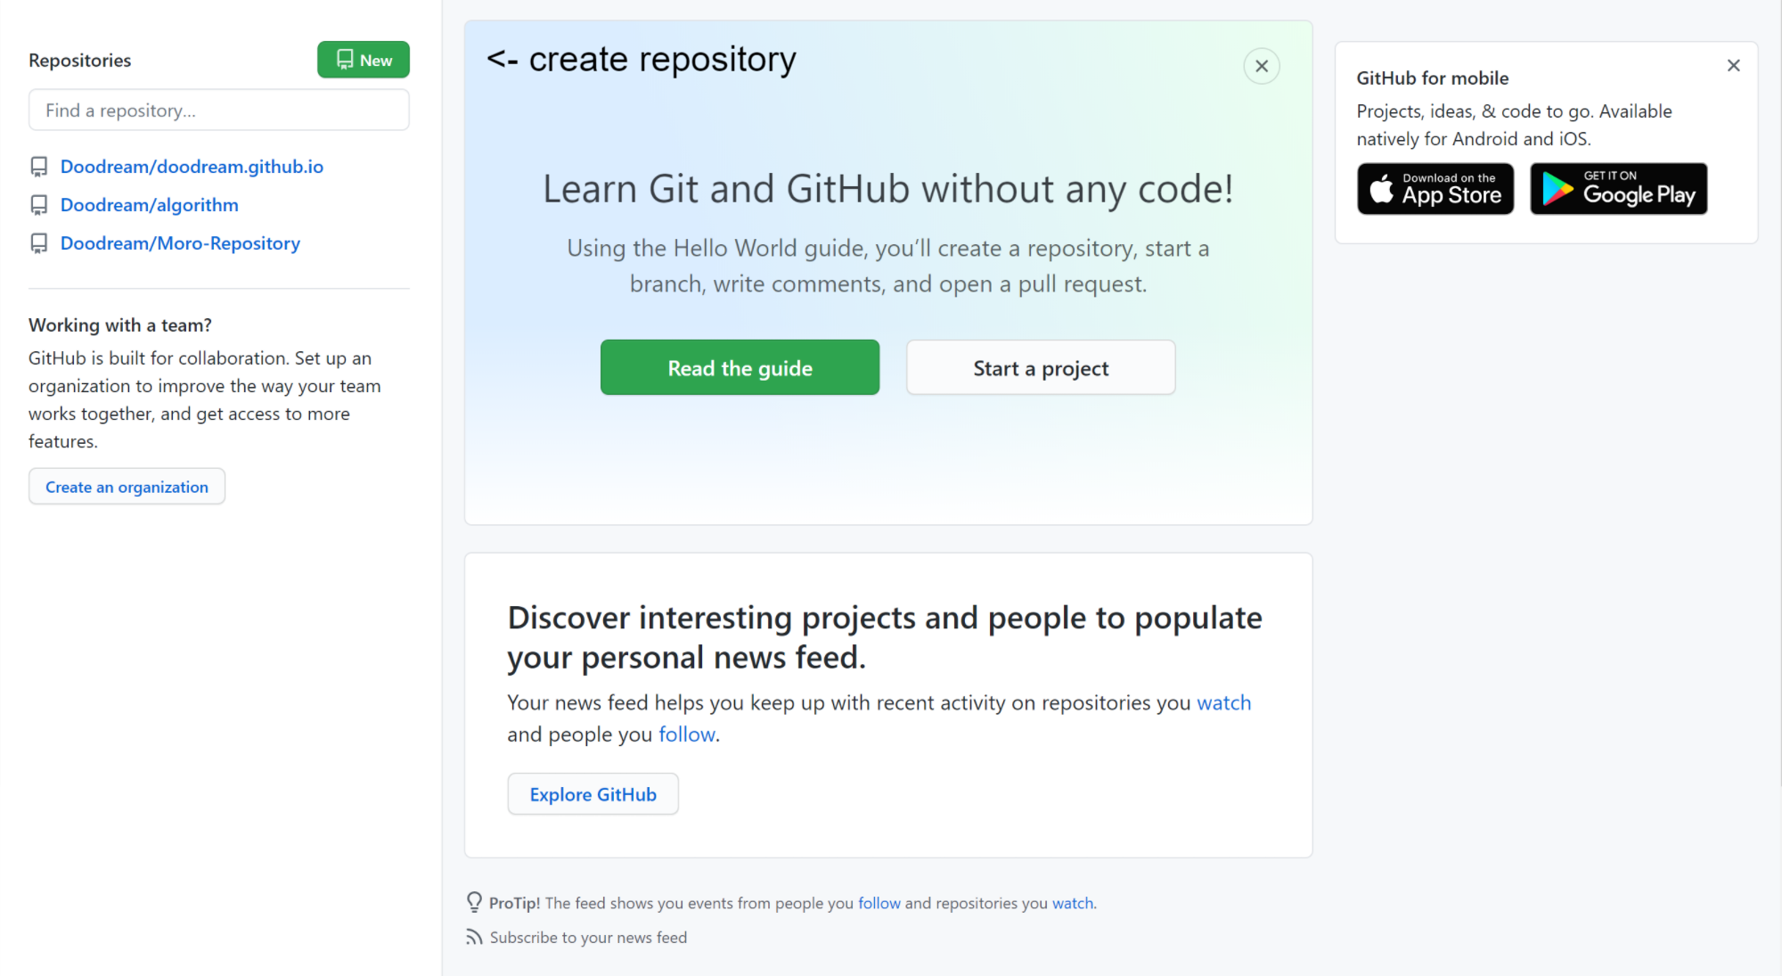The image size is (1782, 976).
Task: Click the watch link in news feed description
Action: [x=1223, y=702]
